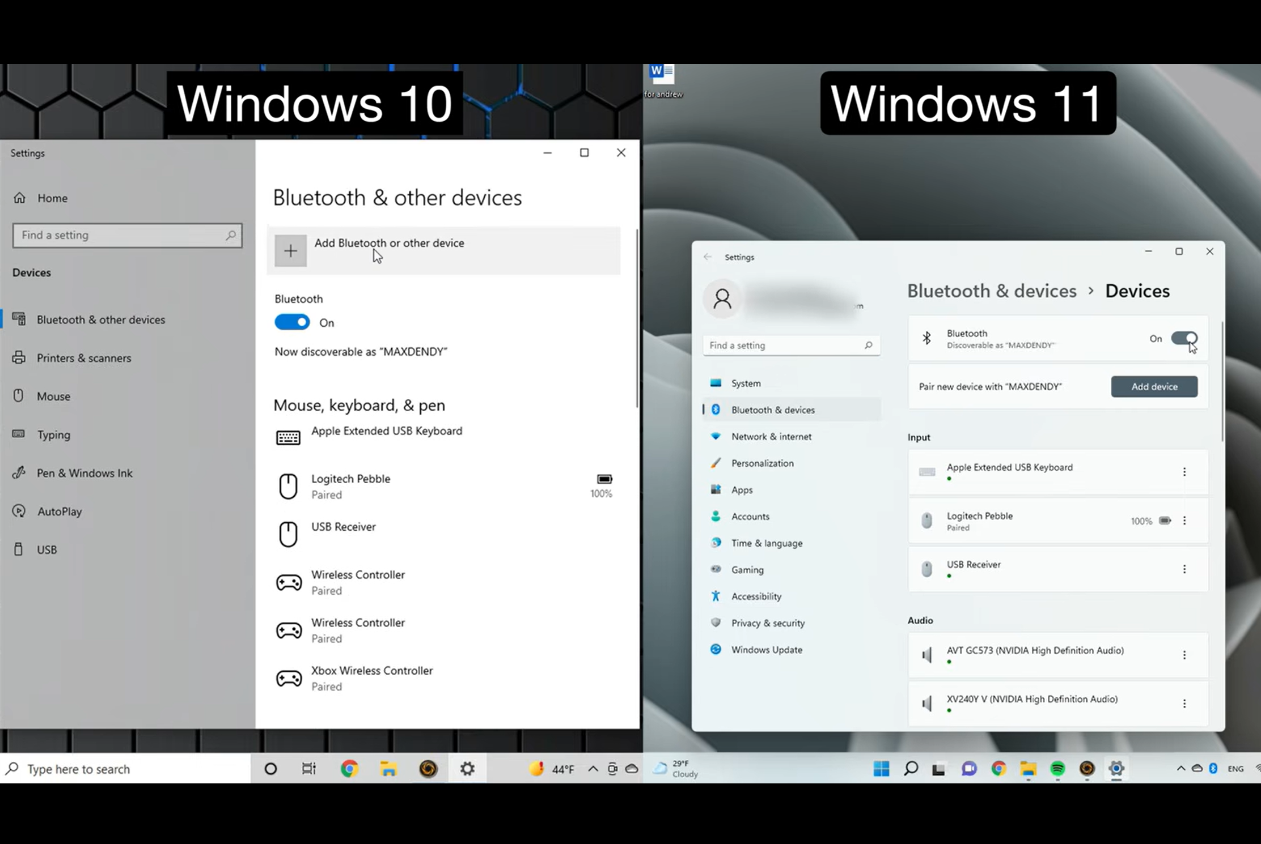The height and width of the screenshot is (844, 1261).
Task: Open File Explorer on Windows 11 taskbar
Action: pos(1028,769)
